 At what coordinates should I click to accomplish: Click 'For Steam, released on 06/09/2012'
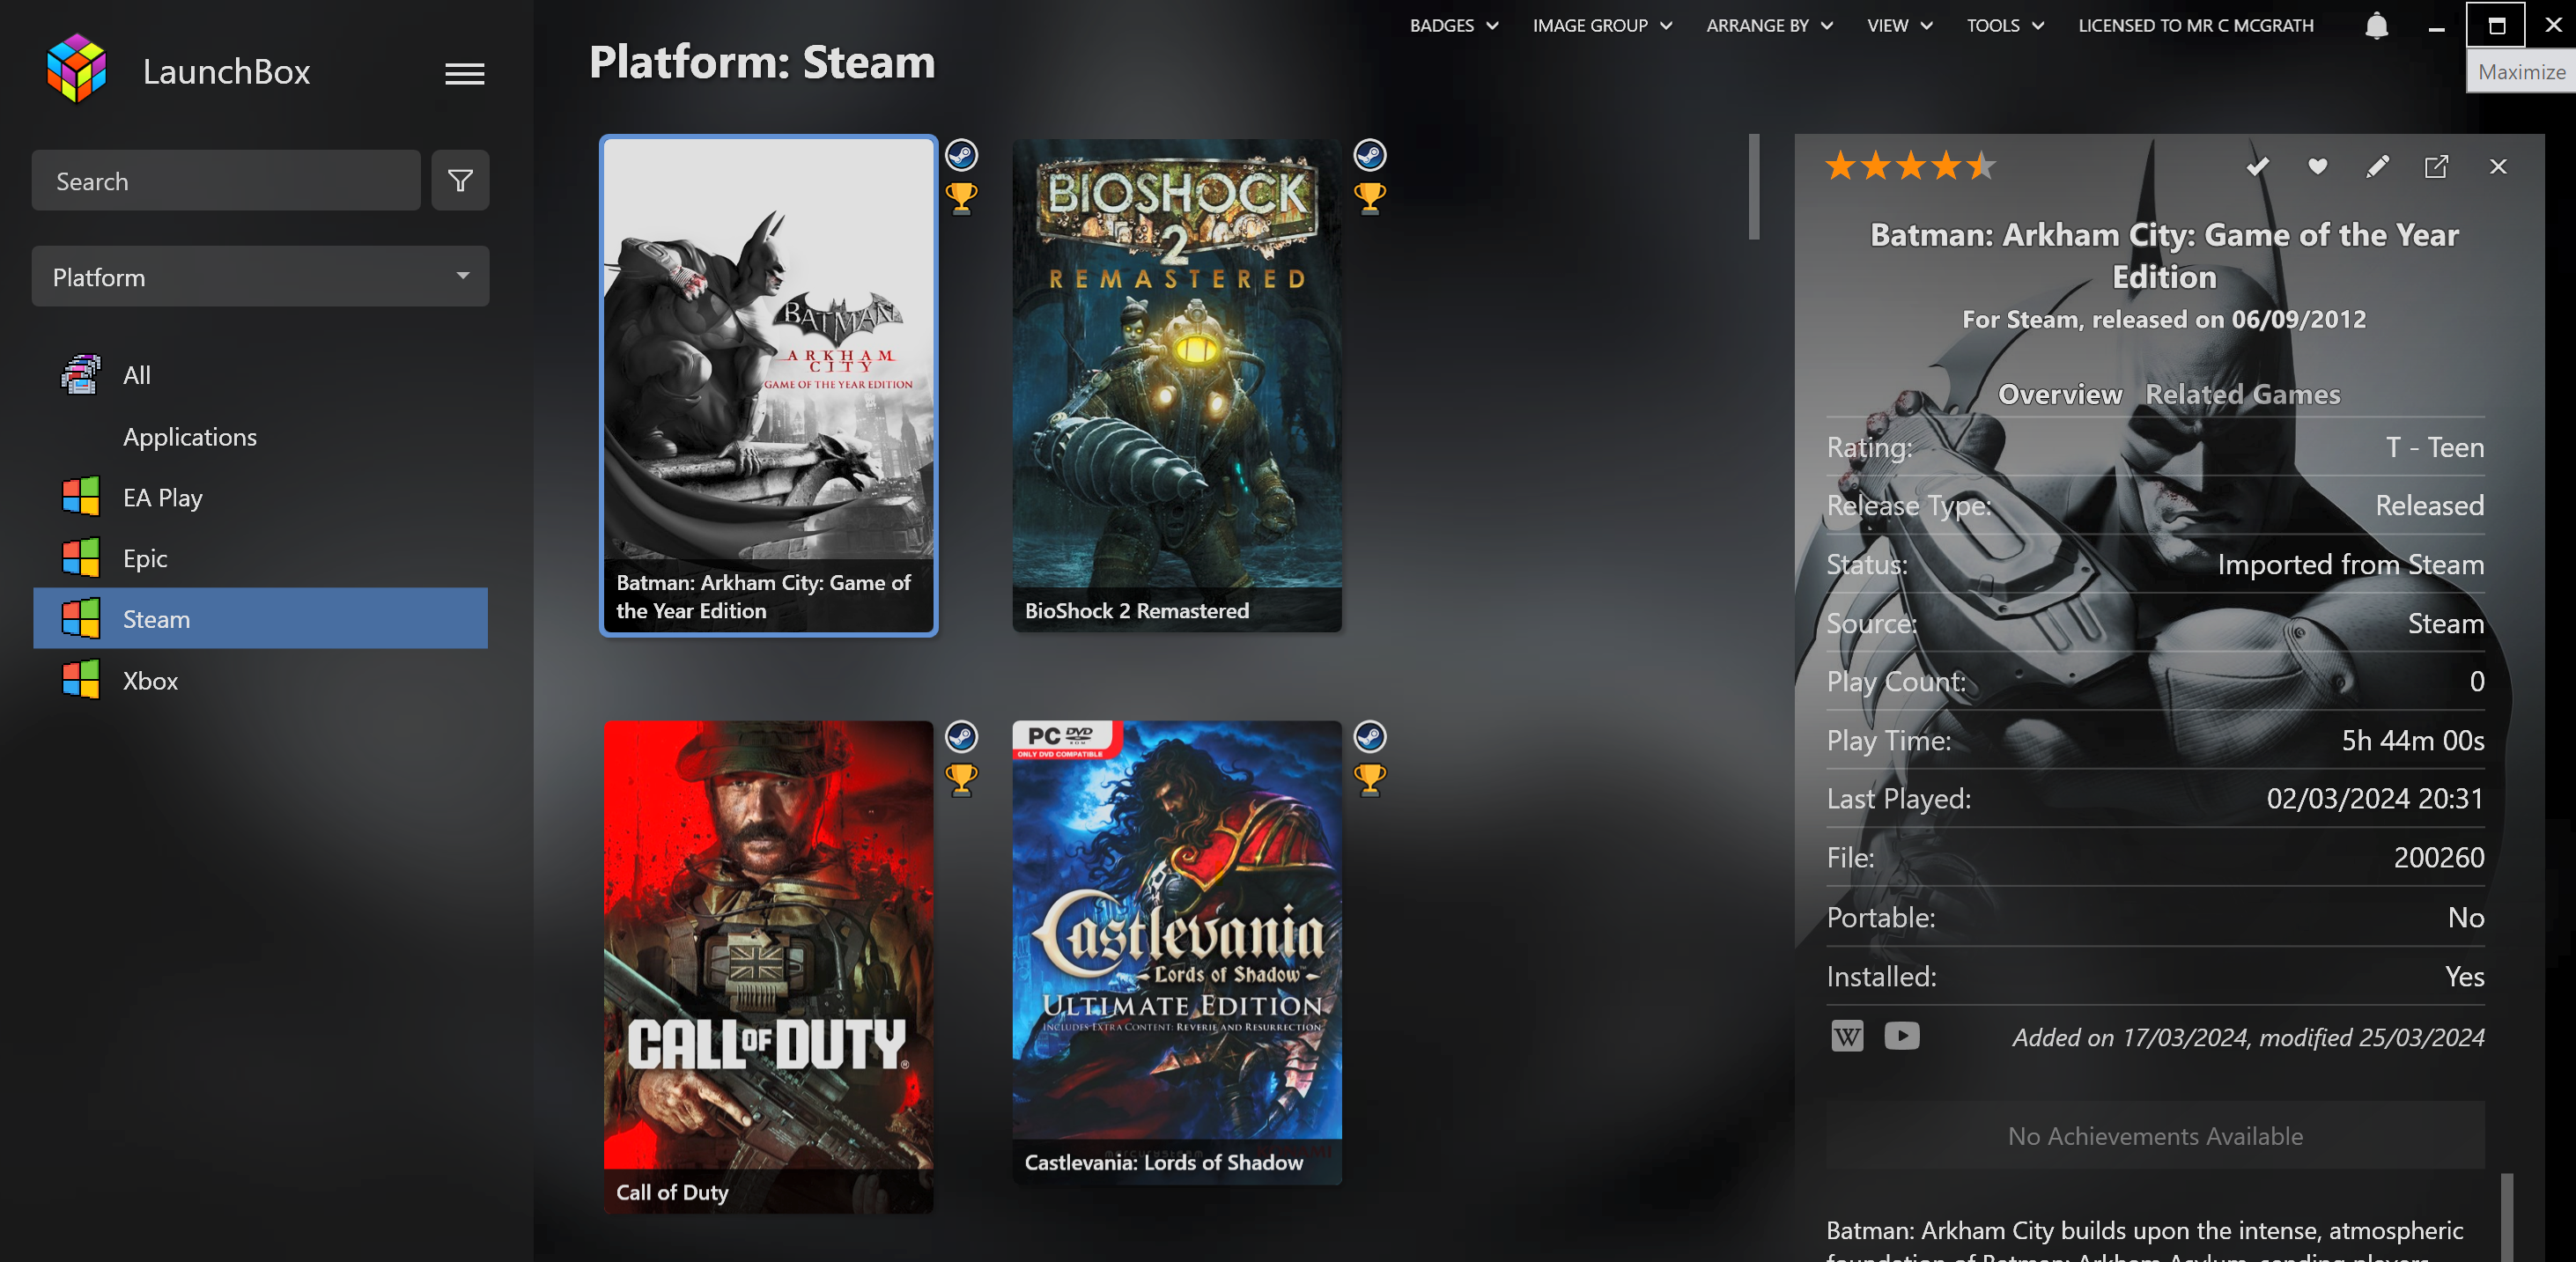click(2163, 320)
